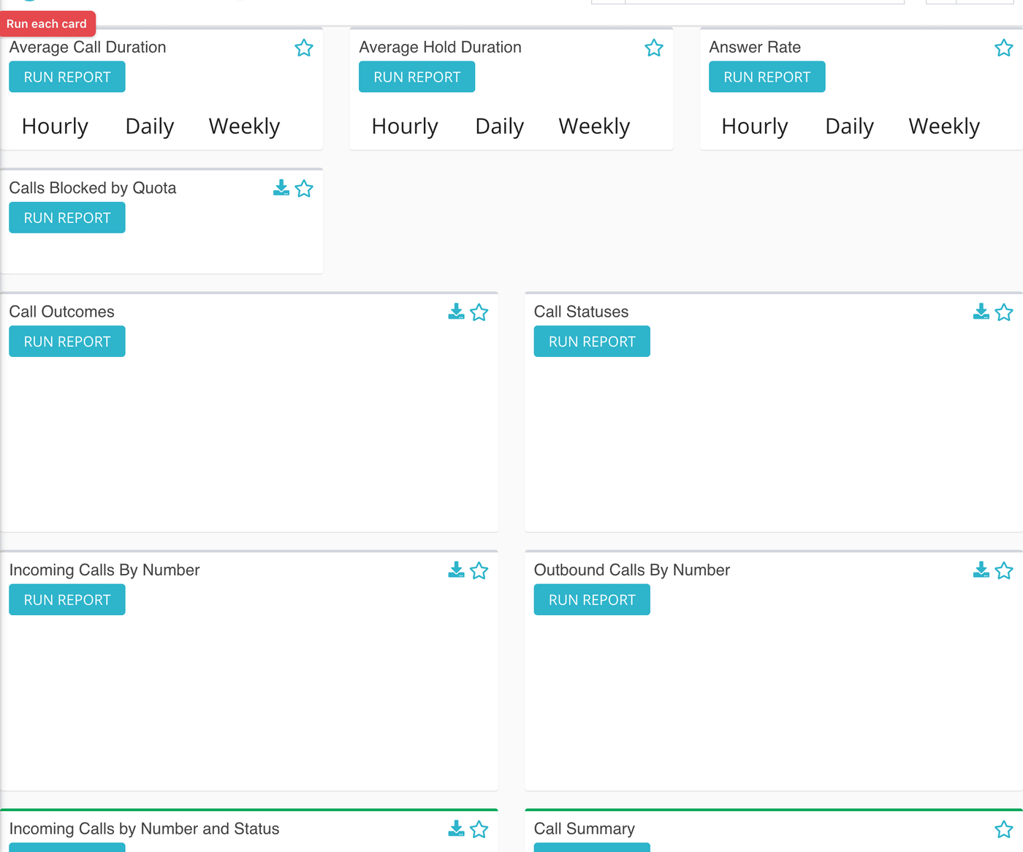Run the Average Call Duration report
This screenshot has height=852, width=1023.
[67, 77]
